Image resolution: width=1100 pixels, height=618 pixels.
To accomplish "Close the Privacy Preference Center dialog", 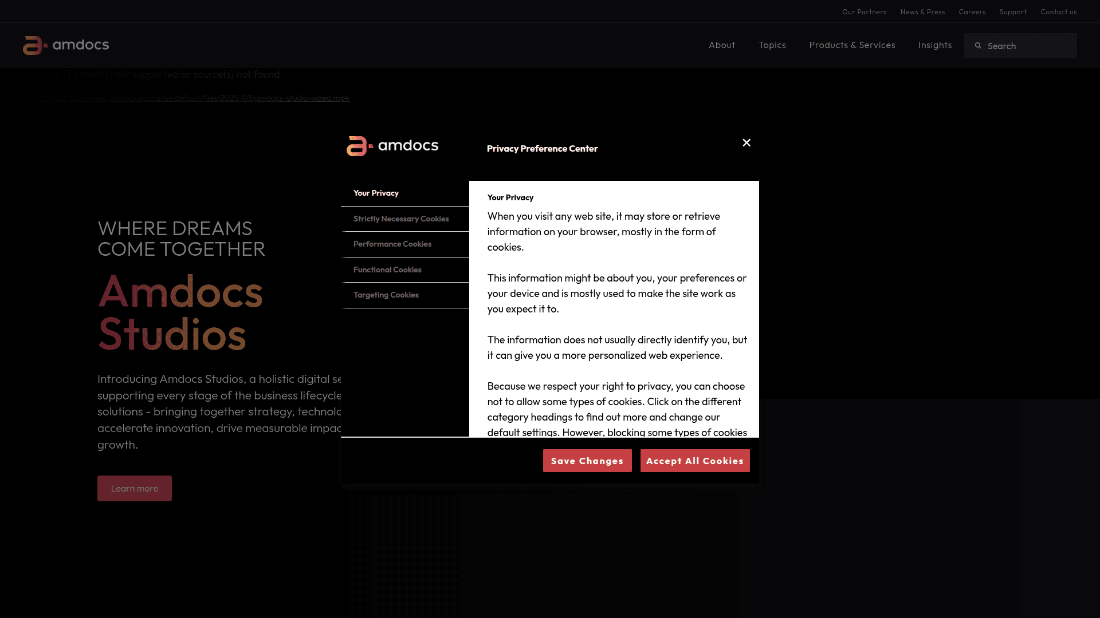I will coord(746,142).
